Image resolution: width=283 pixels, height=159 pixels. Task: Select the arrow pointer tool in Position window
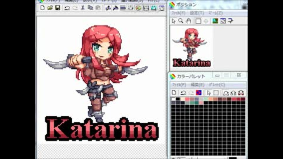[173, 21]
